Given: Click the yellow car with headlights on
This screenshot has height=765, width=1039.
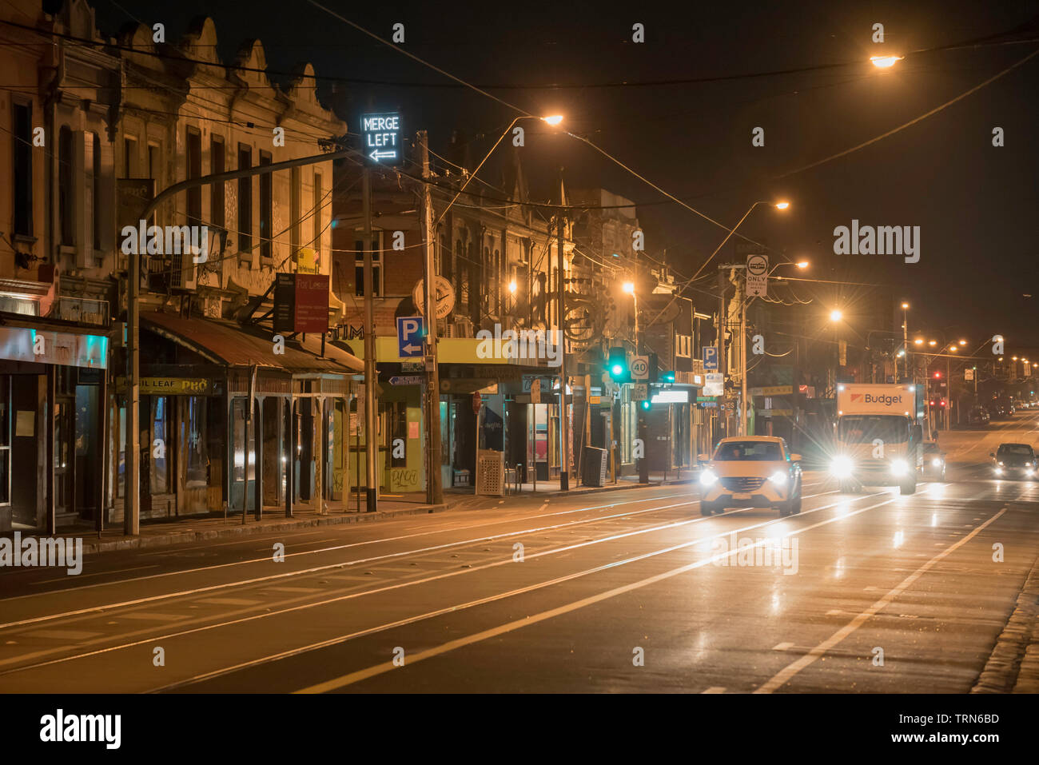Looking at the screenshot, I should [x=750, y=475].
